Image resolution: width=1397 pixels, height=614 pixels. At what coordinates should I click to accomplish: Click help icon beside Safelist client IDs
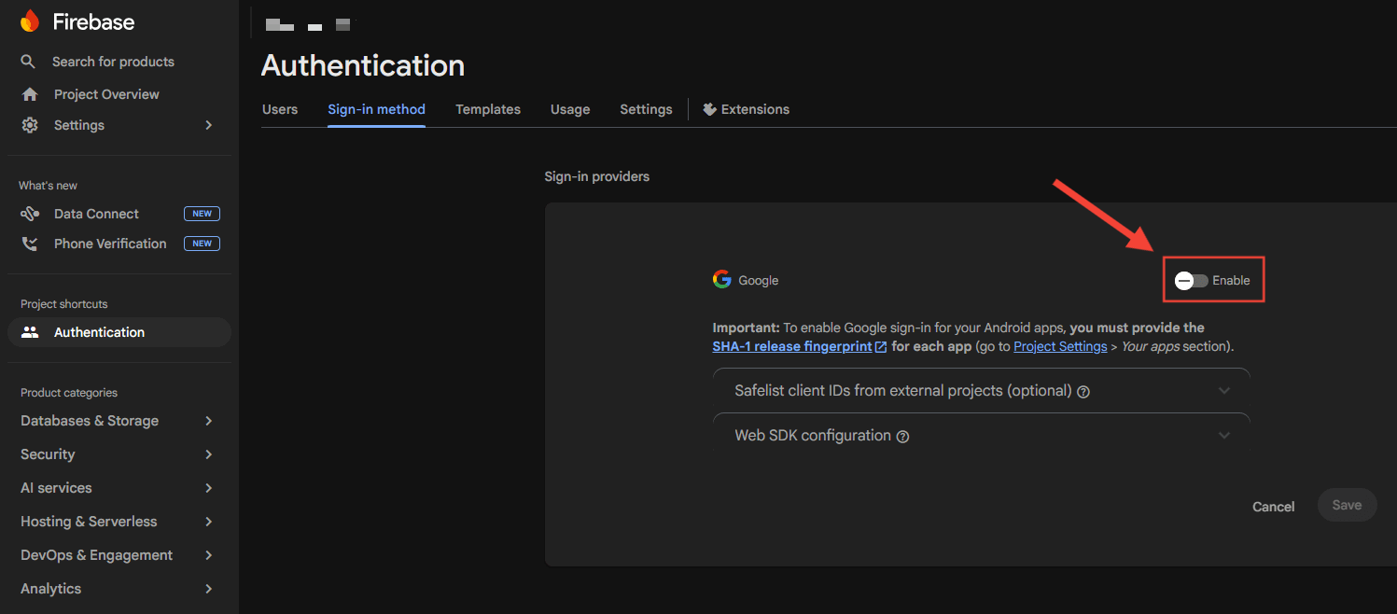point(1083,392)
